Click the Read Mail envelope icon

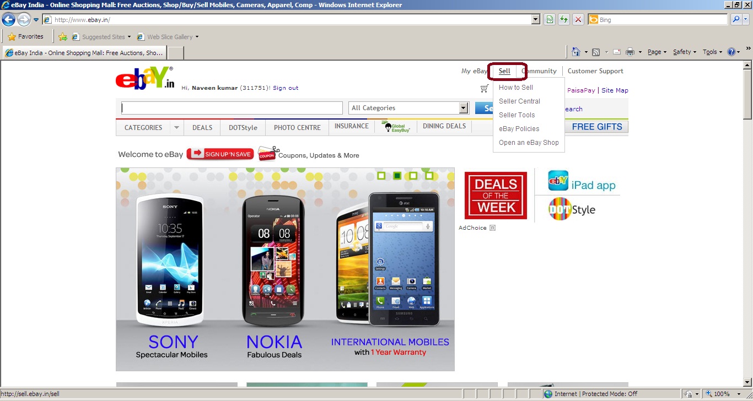point(617,52)
